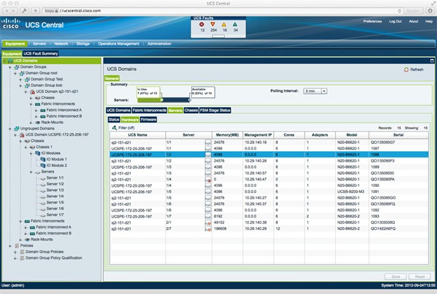Click the Preferences link
The width and height of the screenshot is (437, 294).
[372, 22]
